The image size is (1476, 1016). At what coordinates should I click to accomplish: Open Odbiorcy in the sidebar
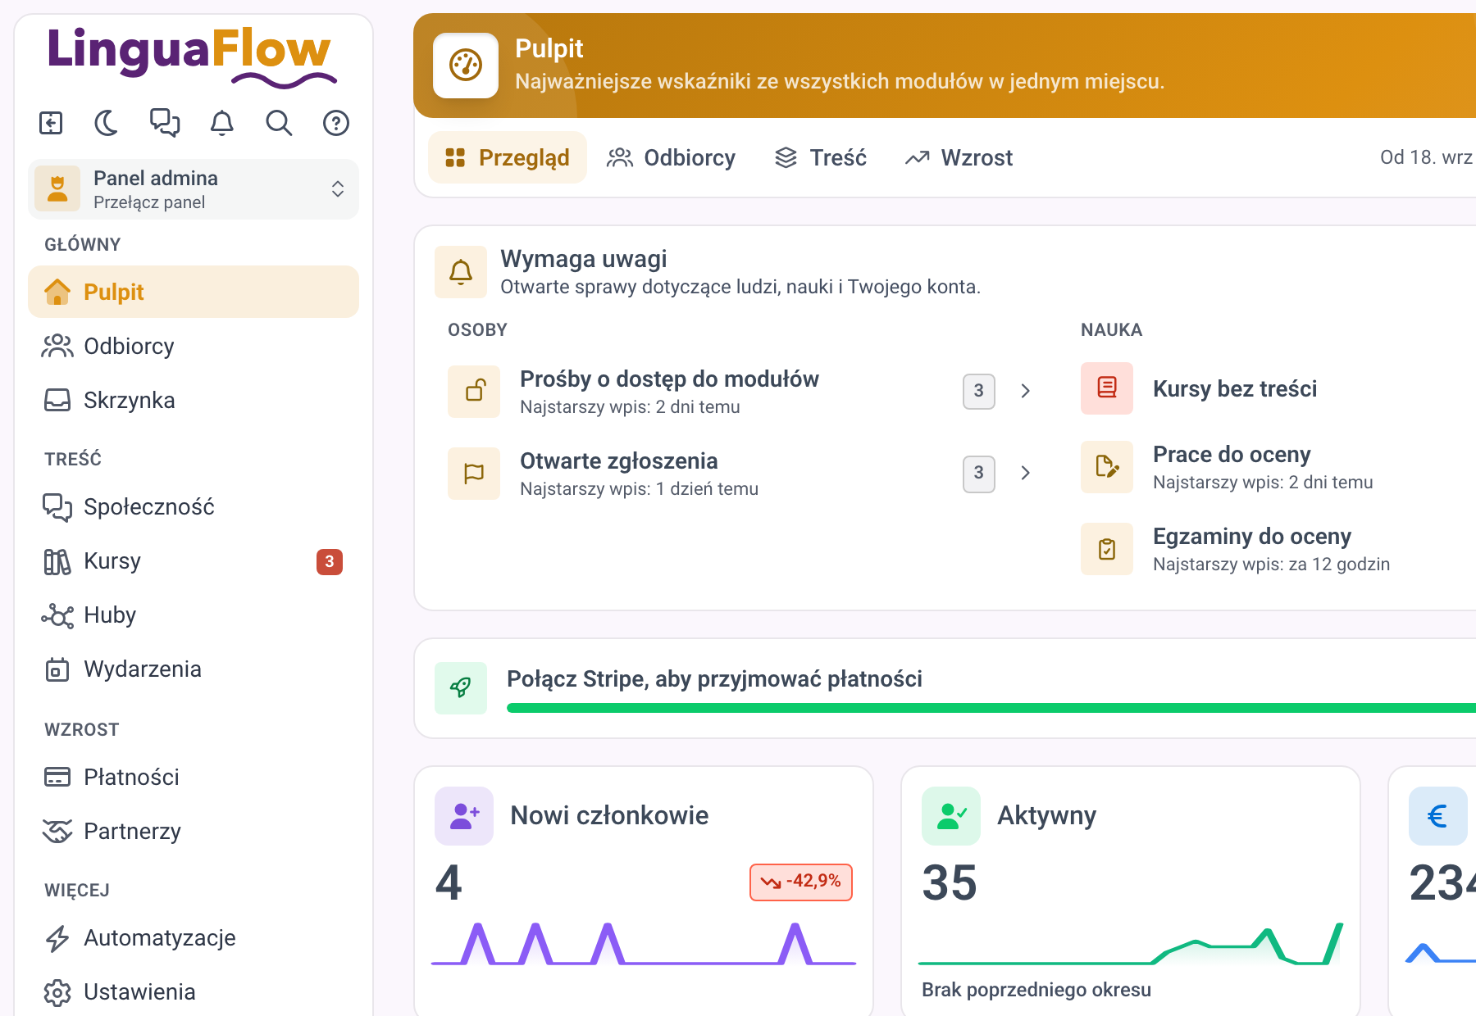click(x=194, y=346)
